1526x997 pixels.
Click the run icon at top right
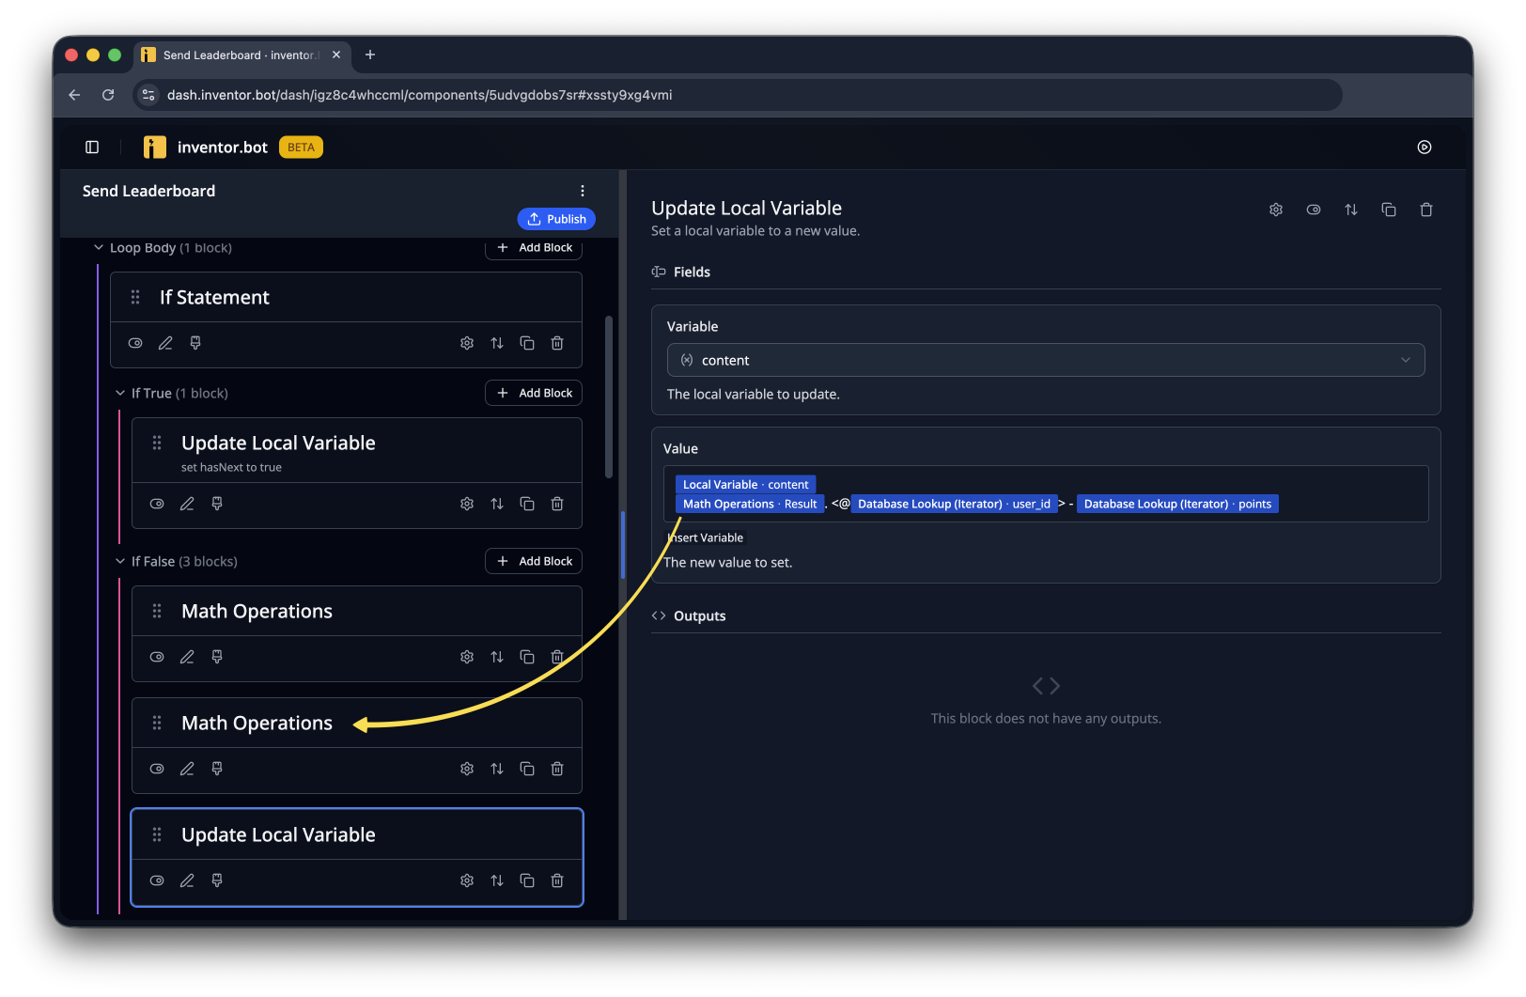click(x=1425, y=147)
